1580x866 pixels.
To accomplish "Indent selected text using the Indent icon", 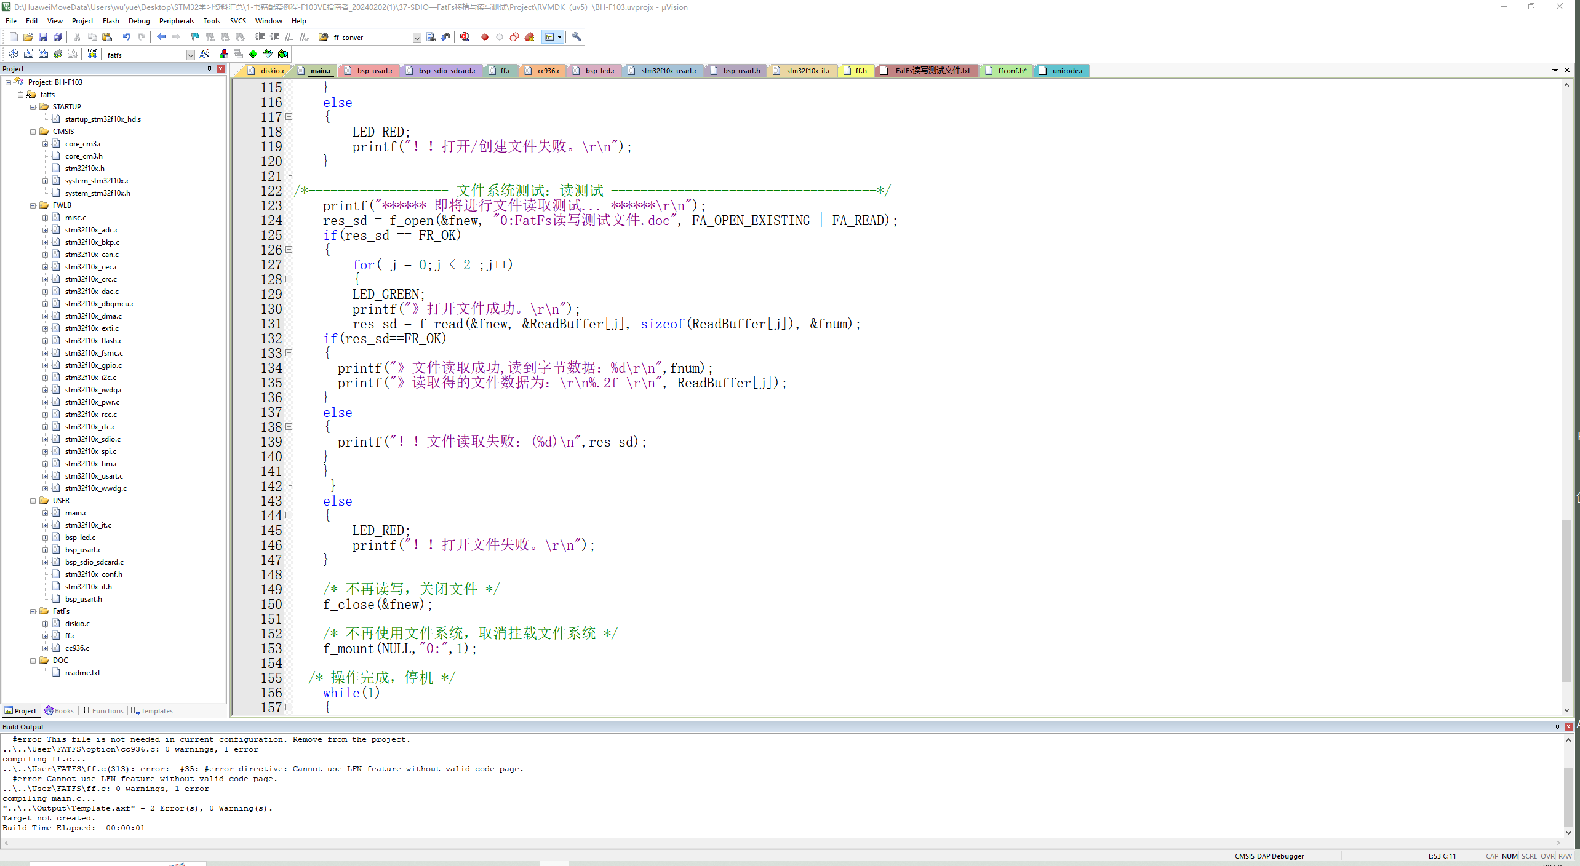I will coord(260,37).
